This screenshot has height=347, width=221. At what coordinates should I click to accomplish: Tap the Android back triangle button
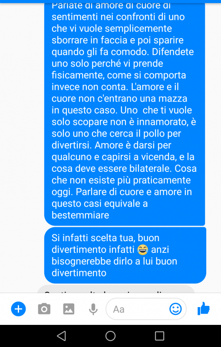(61, 336)
